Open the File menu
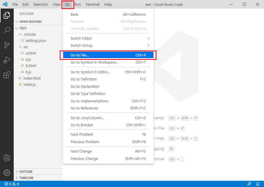This screenshot has height=187, width=264. coord(15,4)
